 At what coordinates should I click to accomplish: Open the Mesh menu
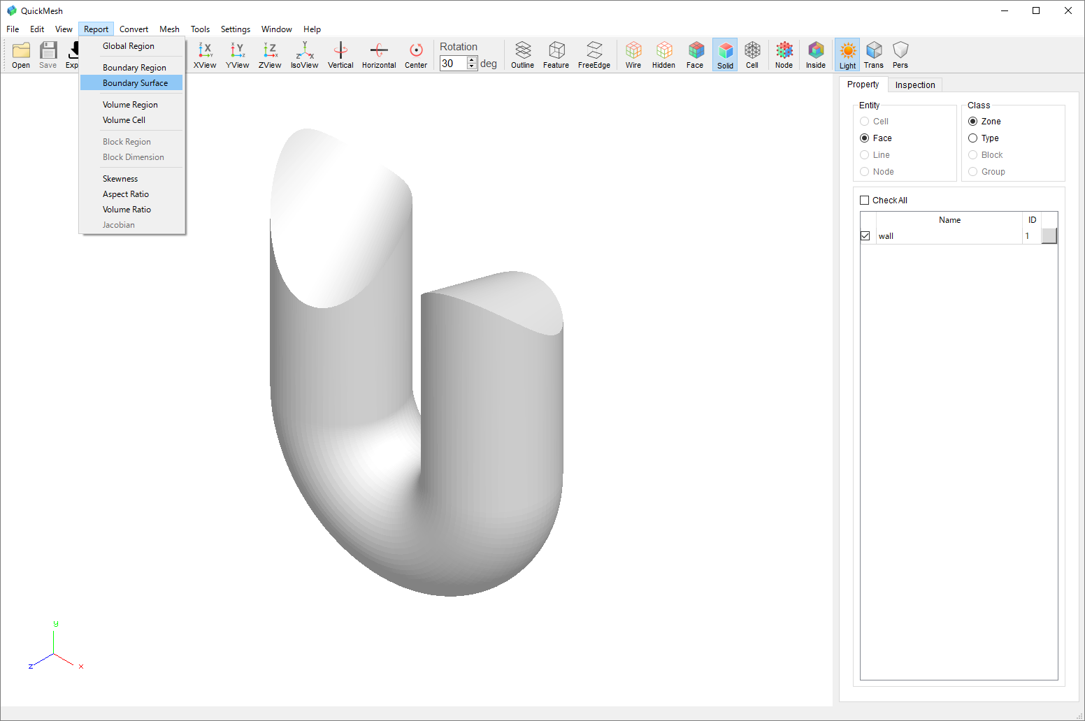(x=169, y=29)
